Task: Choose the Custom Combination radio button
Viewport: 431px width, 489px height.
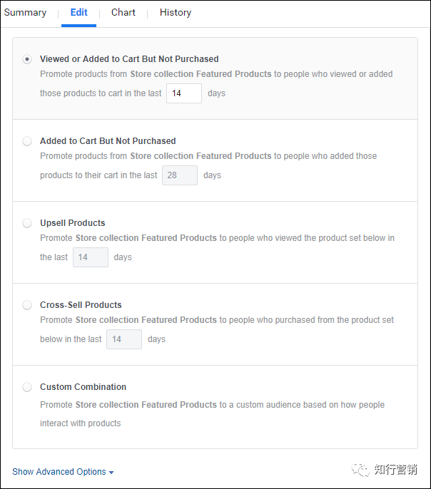Action: tap(27, 387)
